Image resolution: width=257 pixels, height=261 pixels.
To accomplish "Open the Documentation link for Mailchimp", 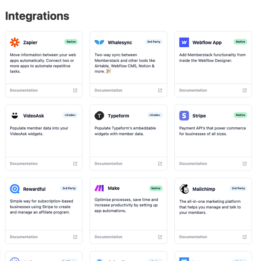I will point(193,237).
